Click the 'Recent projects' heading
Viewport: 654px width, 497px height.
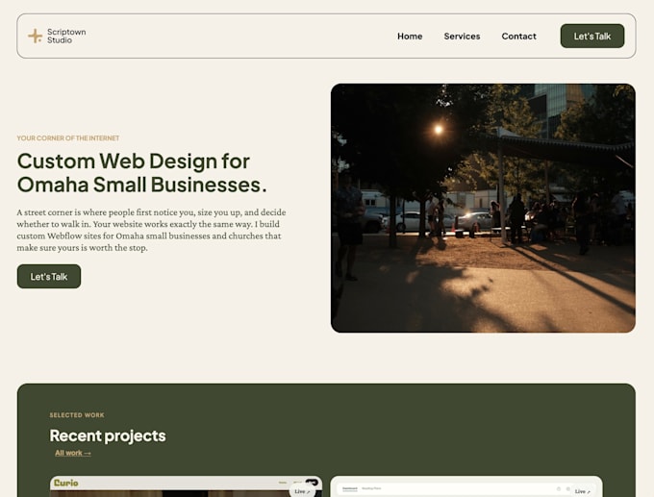108,435
